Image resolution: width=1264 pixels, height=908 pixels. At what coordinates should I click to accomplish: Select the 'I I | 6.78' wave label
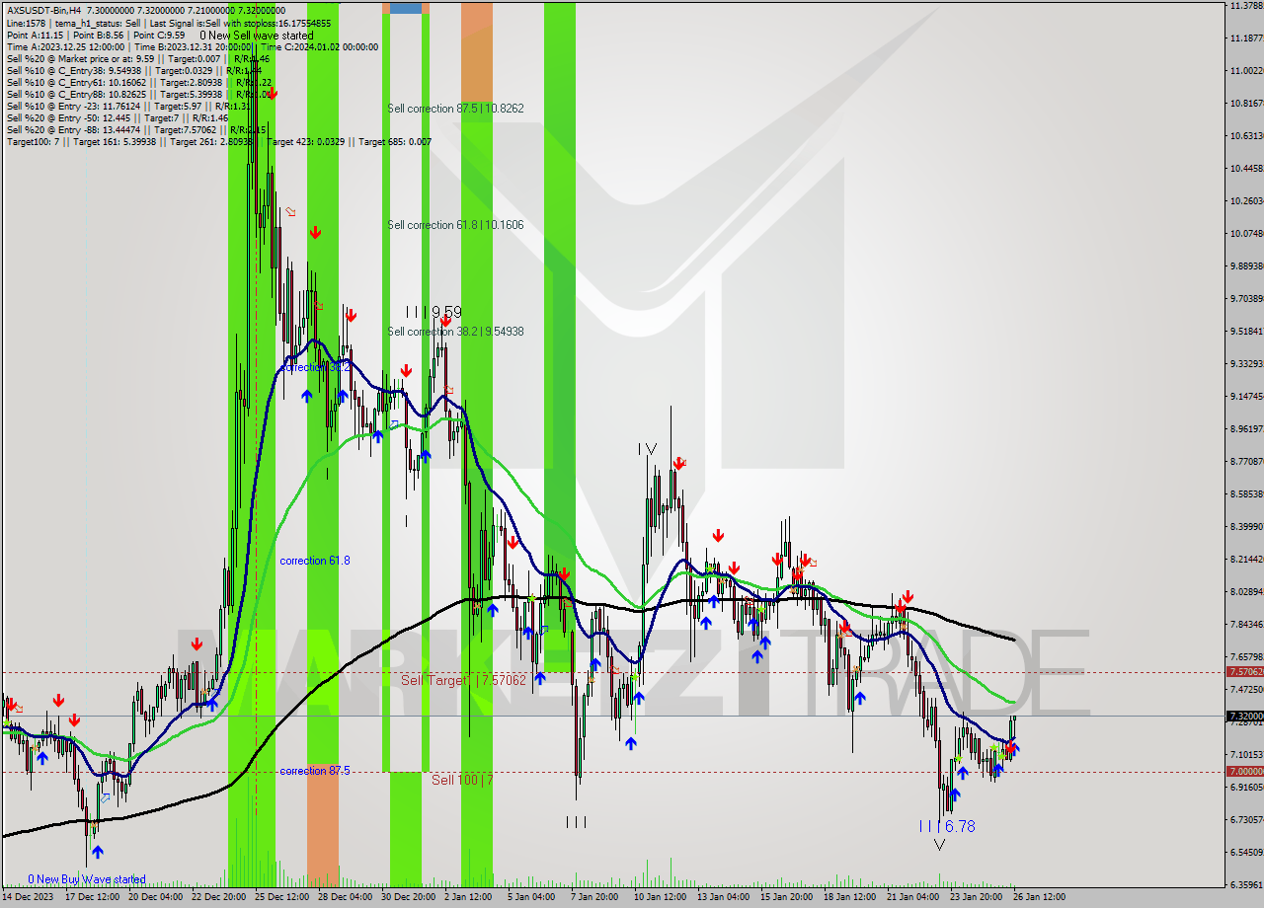tap(946, 826)
